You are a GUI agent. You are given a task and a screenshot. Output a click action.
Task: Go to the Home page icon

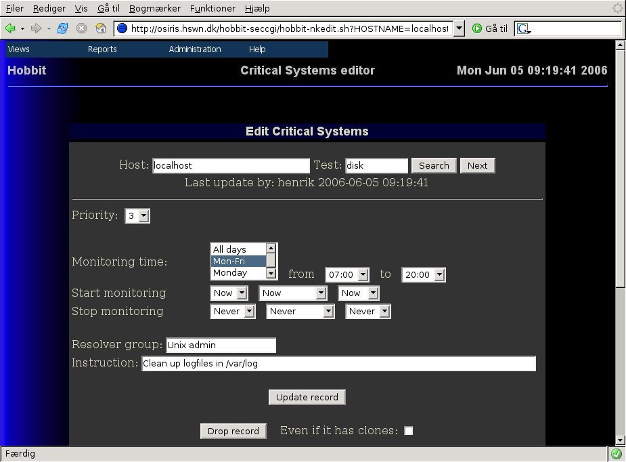[101, 28]
